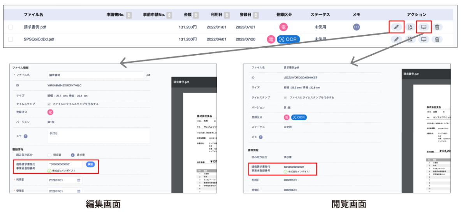This screenshot has height=213, width=461.
Task: Toggle the timestamp checkbox in the edit screen
Action: [49, 104]
